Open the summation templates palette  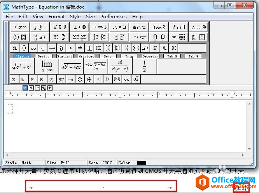[x=79, y=37]
